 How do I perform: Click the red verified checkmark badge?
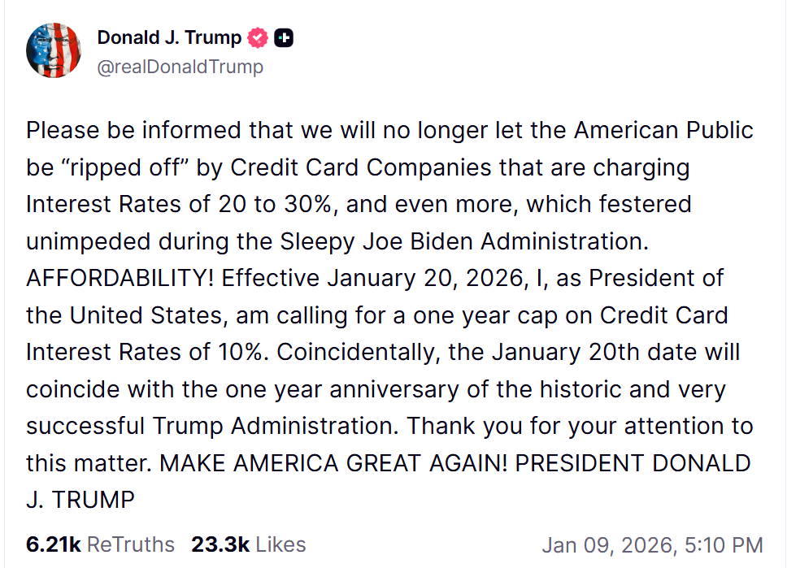pyautogui.click(x=258, y=37)
